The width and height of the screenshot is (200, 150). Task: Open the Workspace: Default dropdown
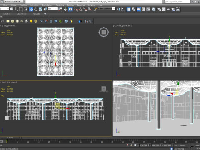point(13,2)
